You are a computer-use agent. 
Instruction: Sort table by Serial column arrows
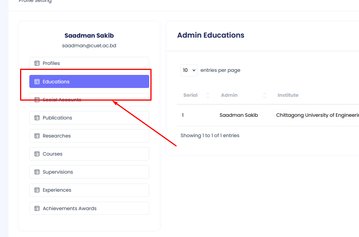(x=208, y=95)
